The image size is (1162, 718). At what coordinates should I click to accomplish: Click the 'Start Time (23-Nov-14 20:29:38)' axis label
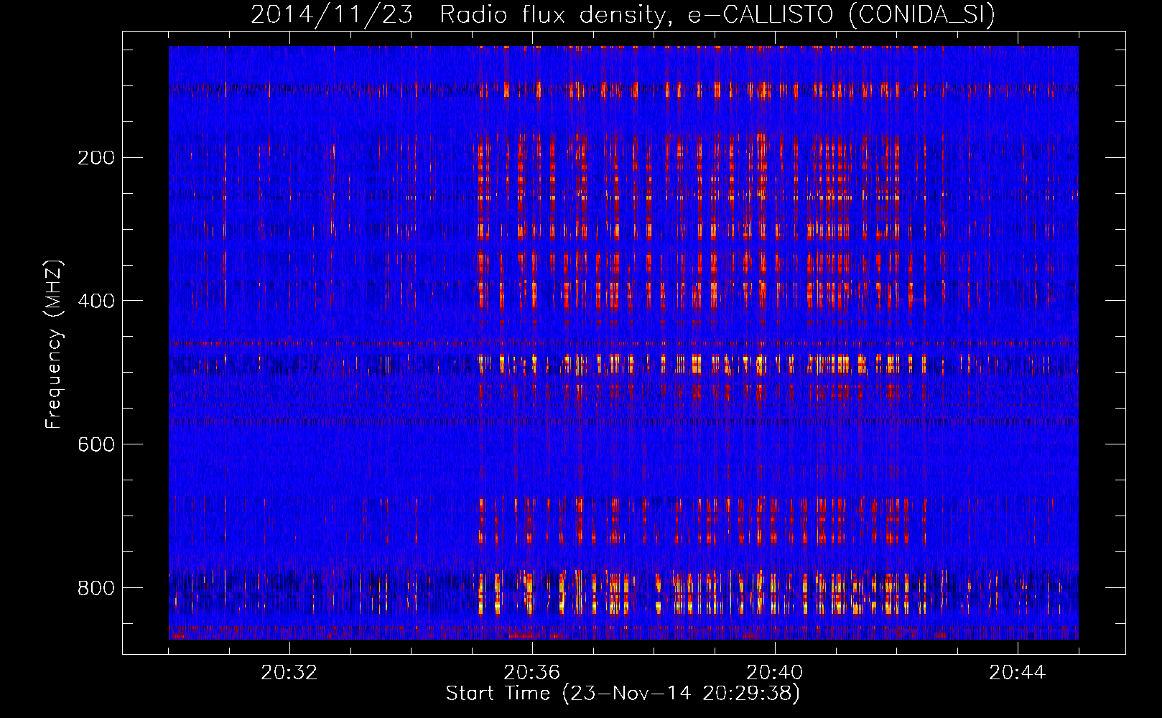pyautogui.click(x=623, y=694)
